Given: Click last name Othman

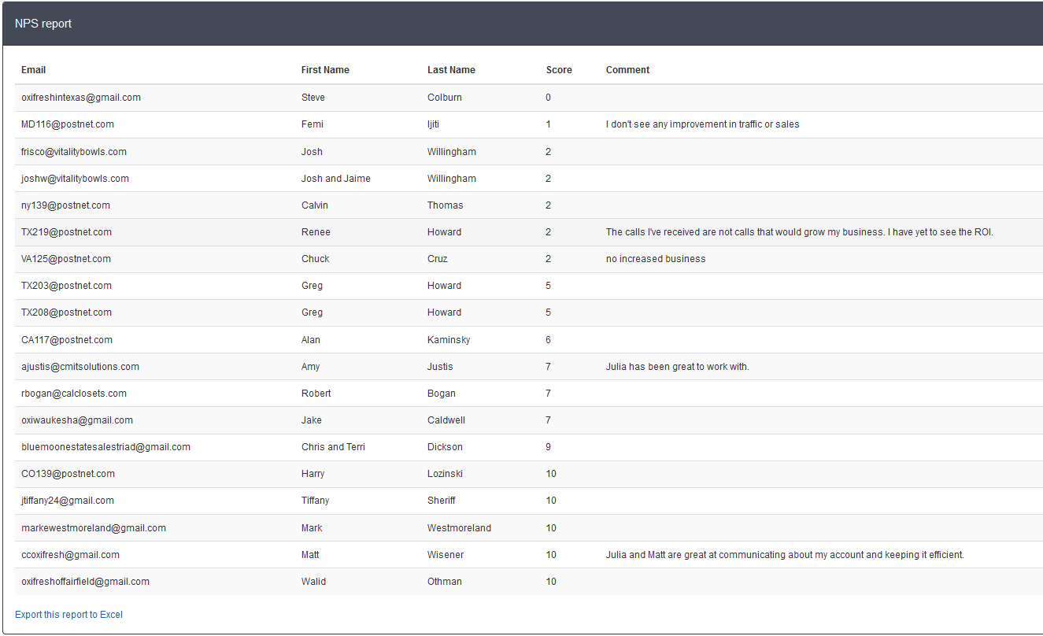Looking at the screenshot, I should [445, 582].
